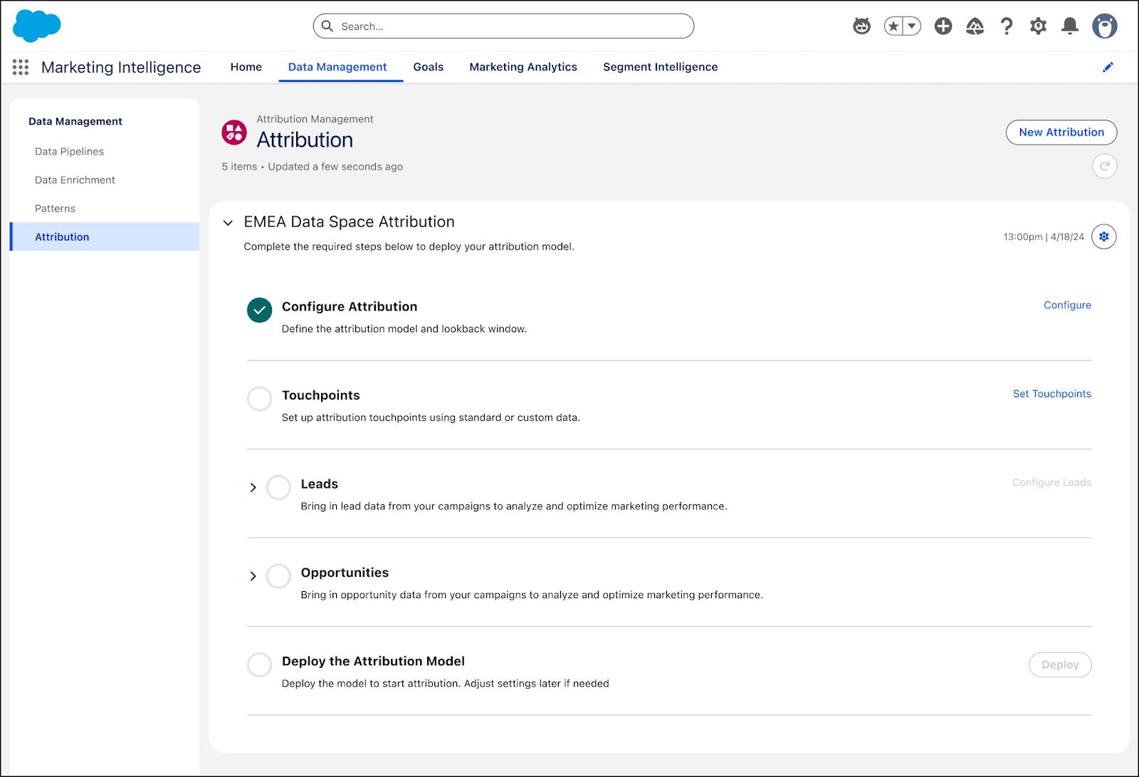Screen dimensions: 1139x777
Task: Collapse the EMEA Data Space Attribution section
Action: pyautogui.click(x=228, y=223)
